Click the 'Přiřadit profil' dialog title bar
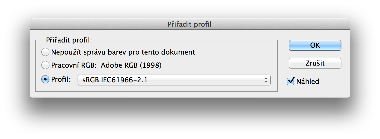380x139 pixels. point(190,24)
